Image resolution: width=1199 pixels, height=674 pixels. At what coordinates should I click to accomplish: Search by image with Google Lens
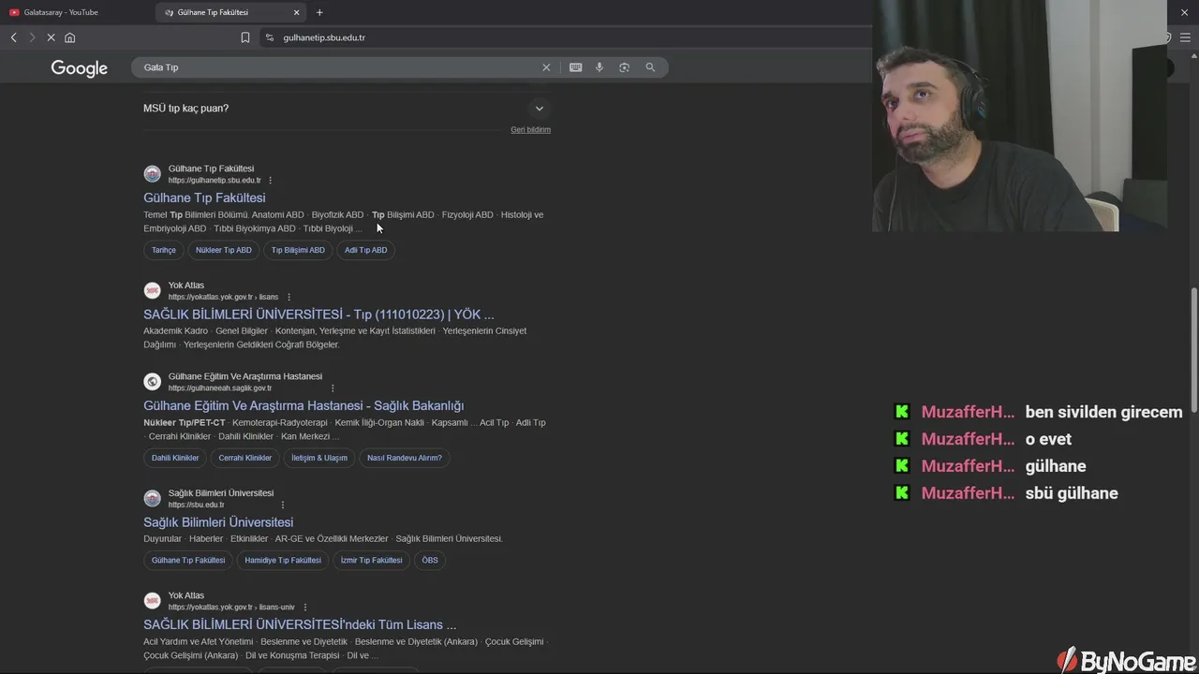click(x=624, y=67)
